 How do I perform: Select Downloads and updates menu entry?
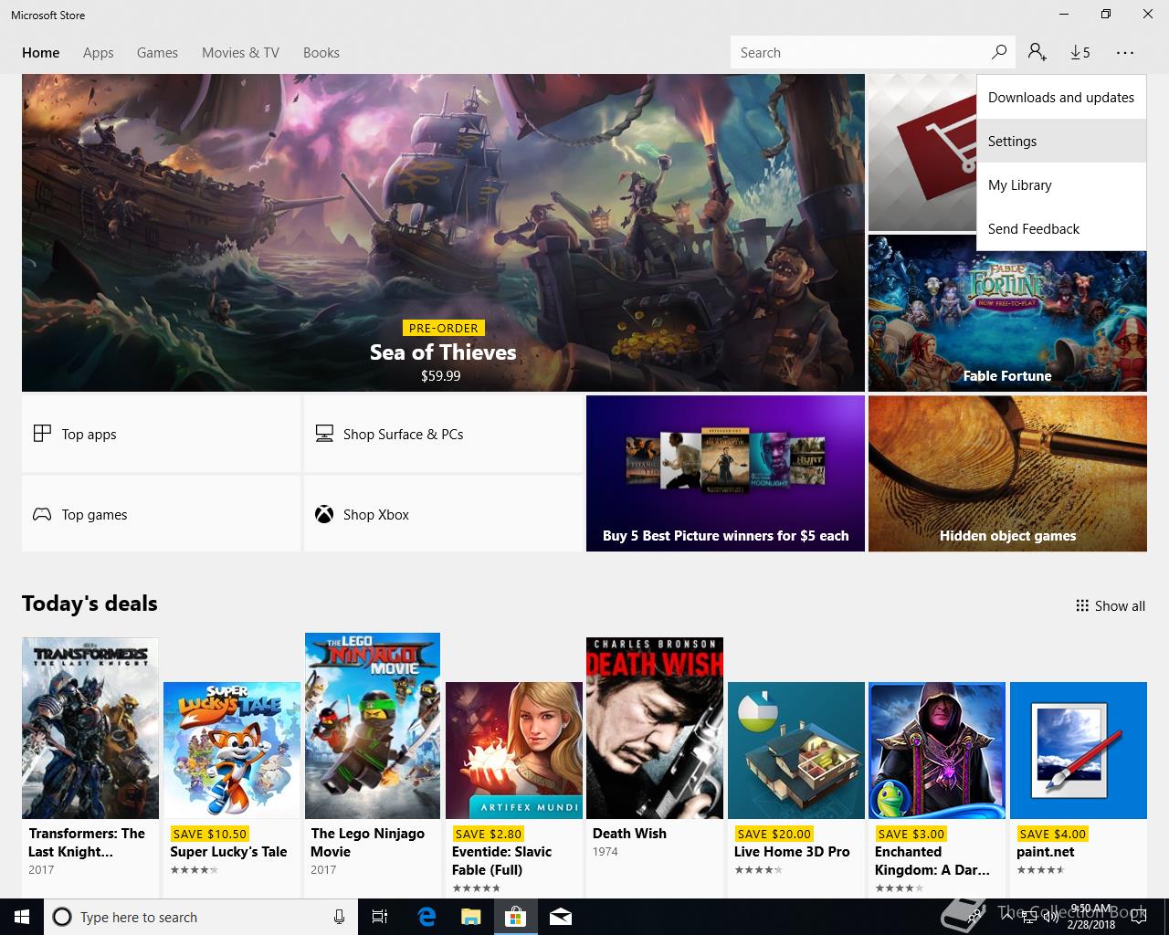(x=1061, y=97)
